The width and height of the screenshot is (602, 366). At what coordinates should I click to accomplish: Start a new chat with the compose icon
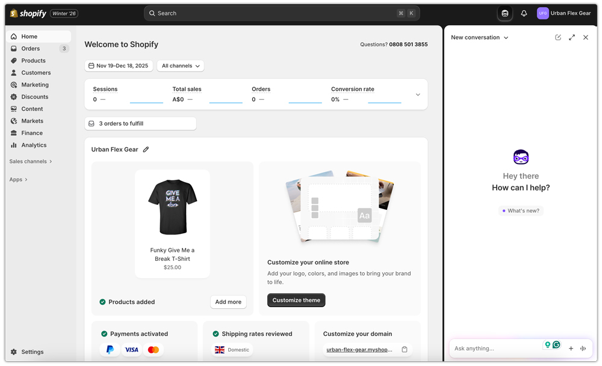click(557, 37)
